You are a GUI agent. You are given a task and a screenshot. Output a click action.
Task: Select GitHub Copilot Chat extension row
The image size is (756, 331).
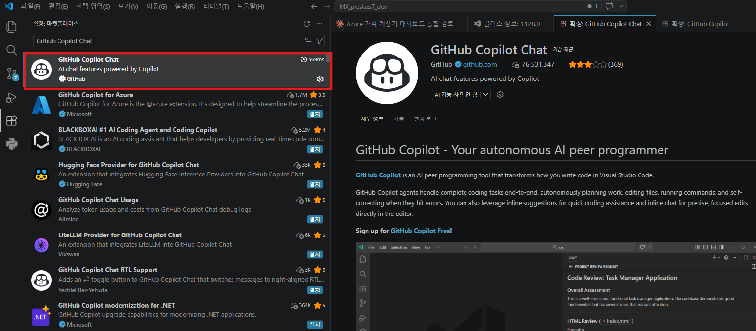(177, 71)
